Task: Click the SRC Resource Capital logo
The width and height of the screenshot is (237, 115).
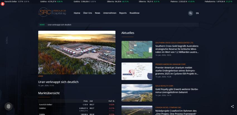Action: point(52,12)
